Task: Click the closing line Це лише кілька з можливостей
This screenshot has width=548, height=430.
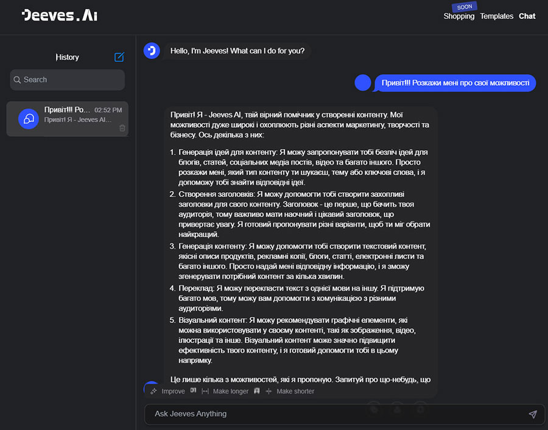Action: 300,380
